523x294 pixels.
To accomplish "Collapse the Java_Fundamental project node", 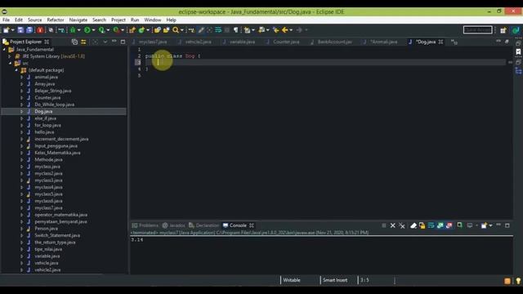I will click(4, 49).
